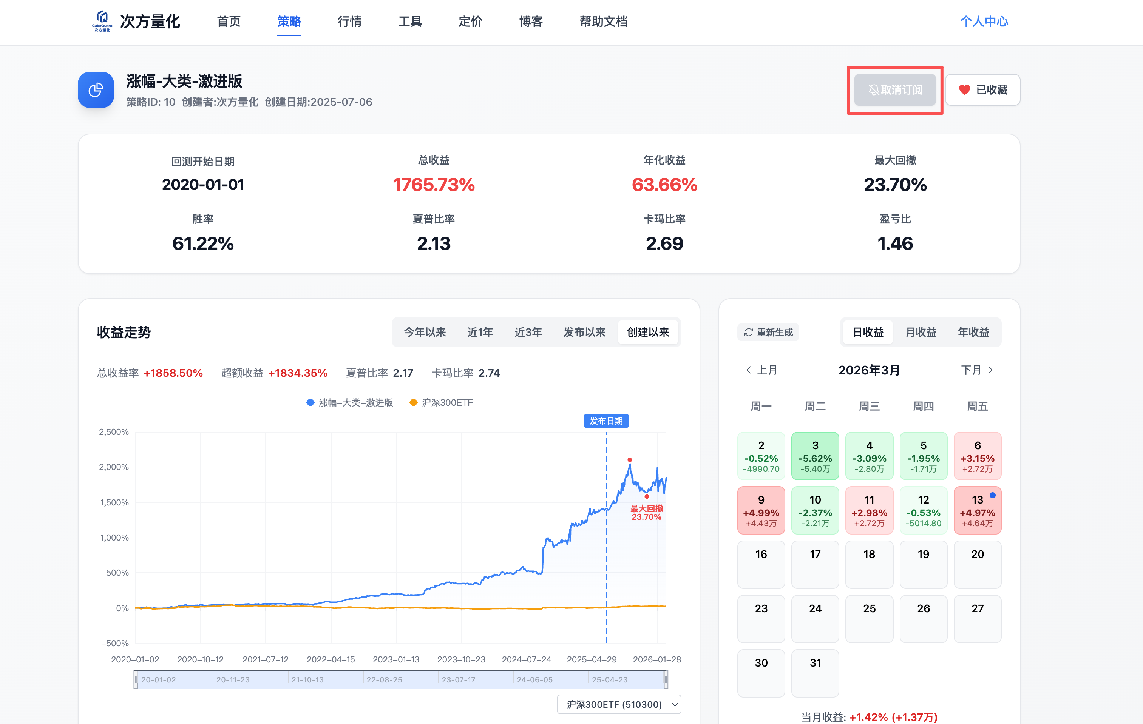Click the refresh icon beside 重新生成
Image resolution: width=1143 pixels, height=724 pixels.
(749, 332)
